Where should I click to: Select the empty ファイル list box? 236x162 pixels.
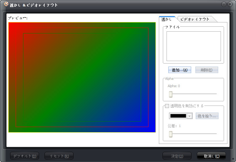(194, 46)
